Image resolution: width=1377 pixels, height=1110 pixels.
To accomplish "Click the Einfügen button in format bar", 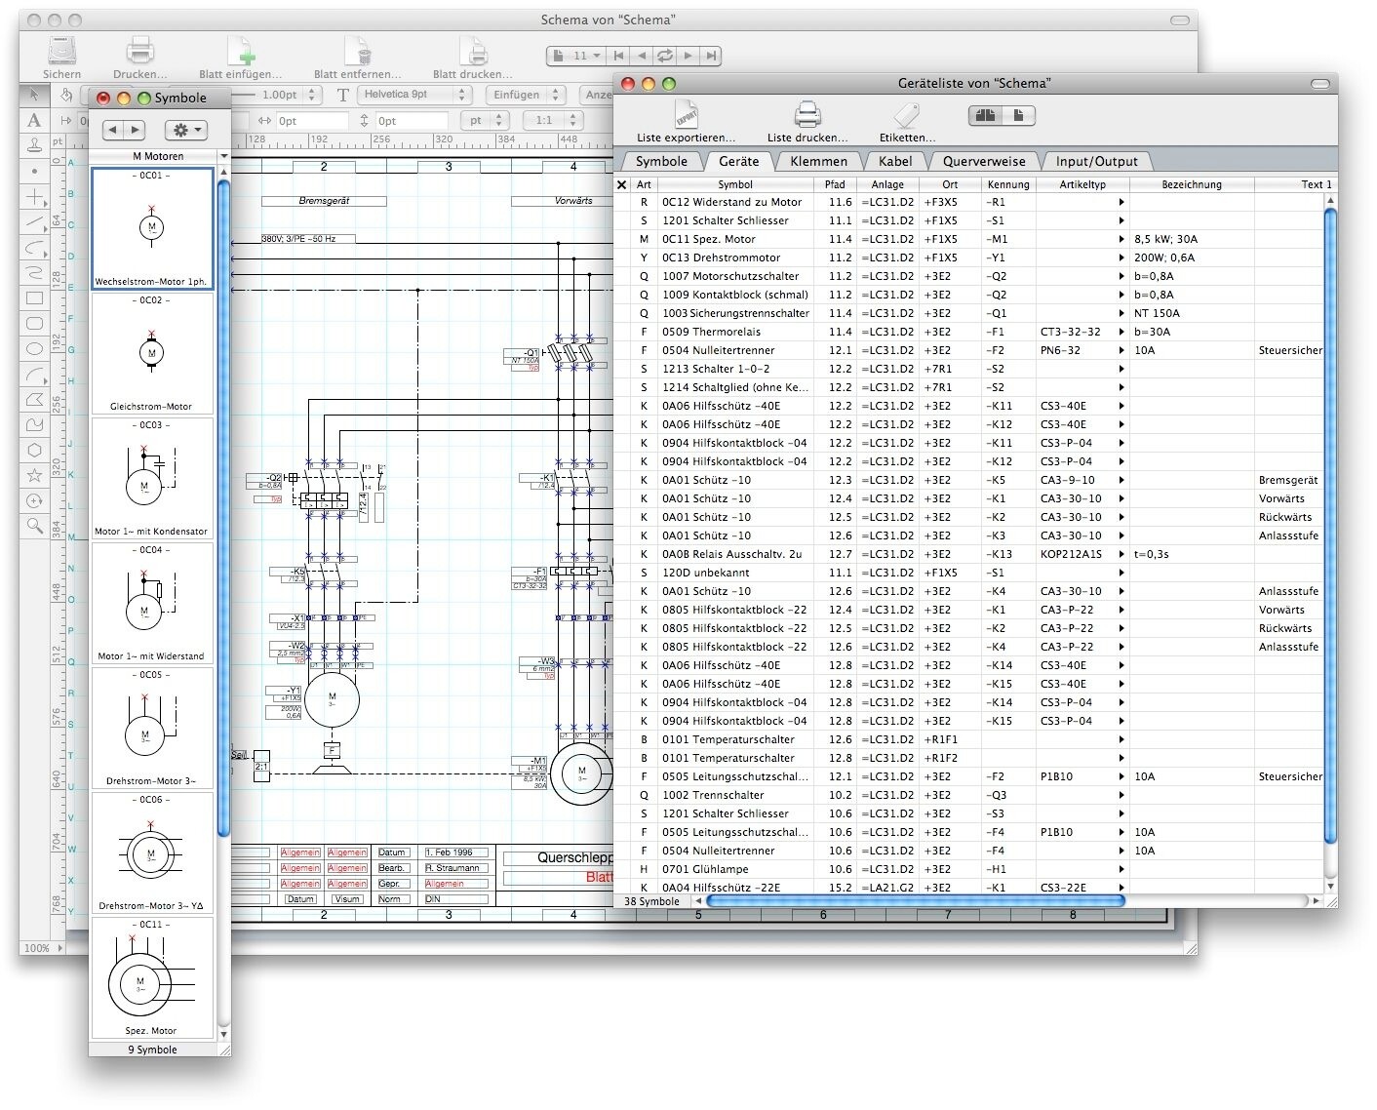I will point(526,95).
